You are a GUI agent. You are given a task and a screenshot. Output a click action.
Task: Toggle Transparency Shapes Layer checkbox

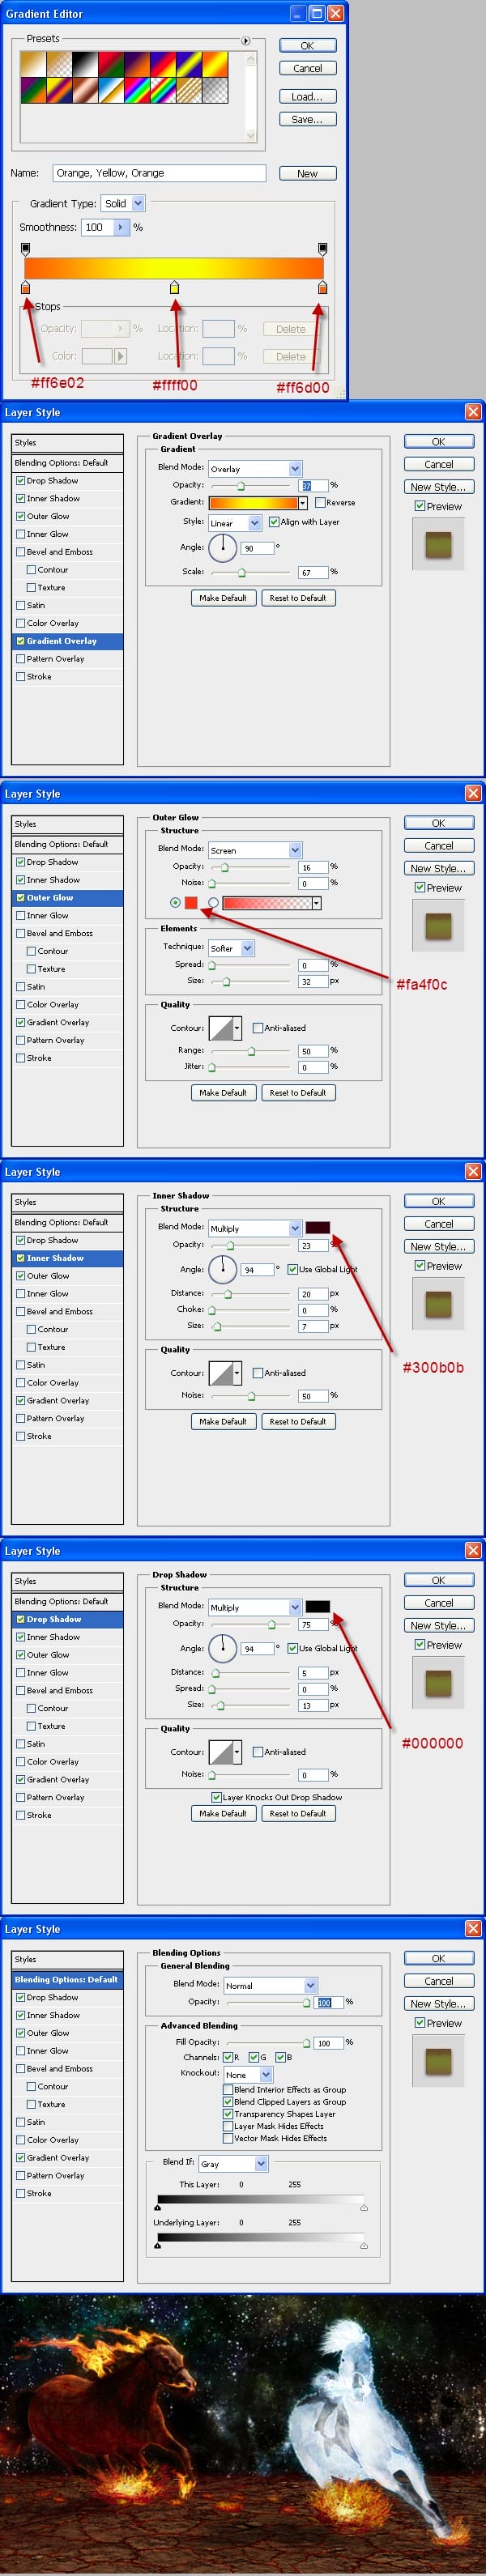pyautogui.click(x=228, y=2113)
